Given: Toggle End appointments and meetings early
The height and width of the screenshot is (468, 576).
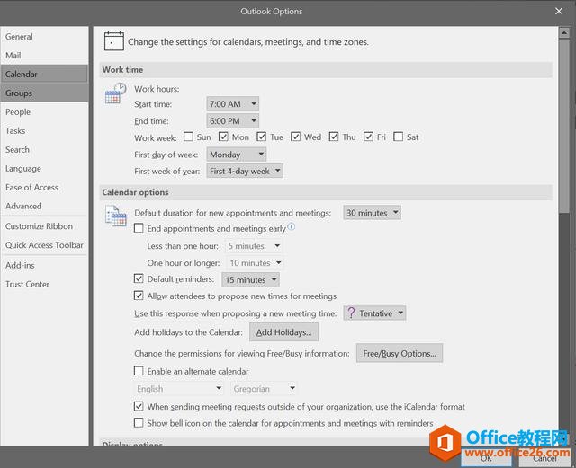Looking at the screenshot, I should (x=139, y=229).
